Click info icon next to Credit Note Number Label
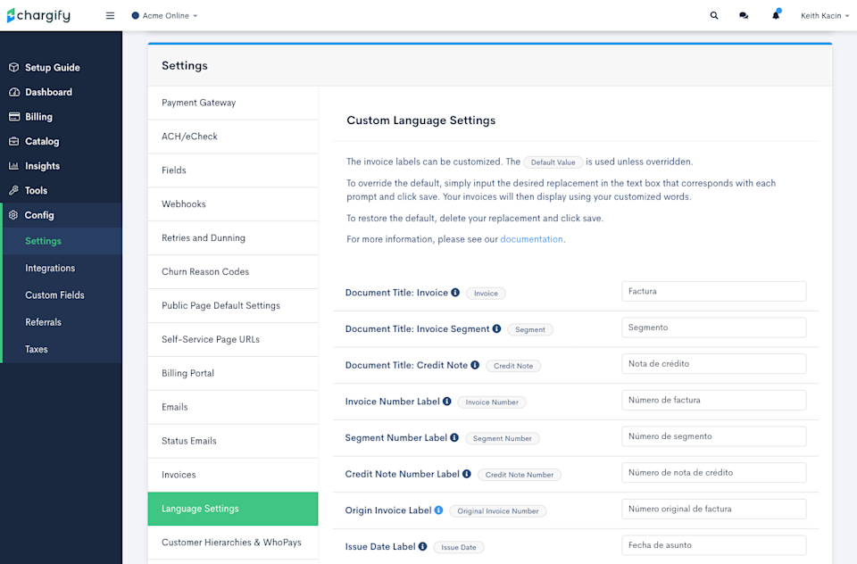 [x=466, y=474]
